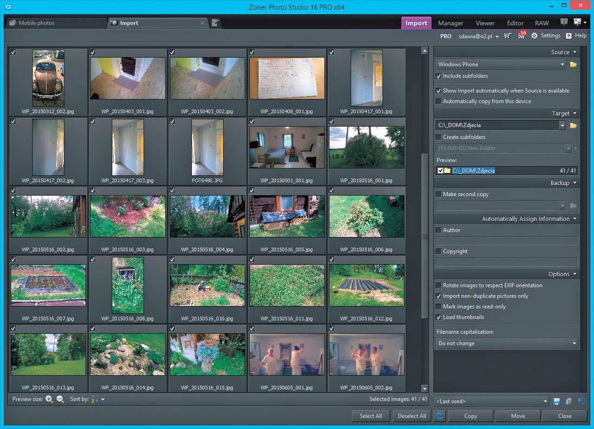Check the Copyright checkbox
594x429 pixels.
click(439, 251)
